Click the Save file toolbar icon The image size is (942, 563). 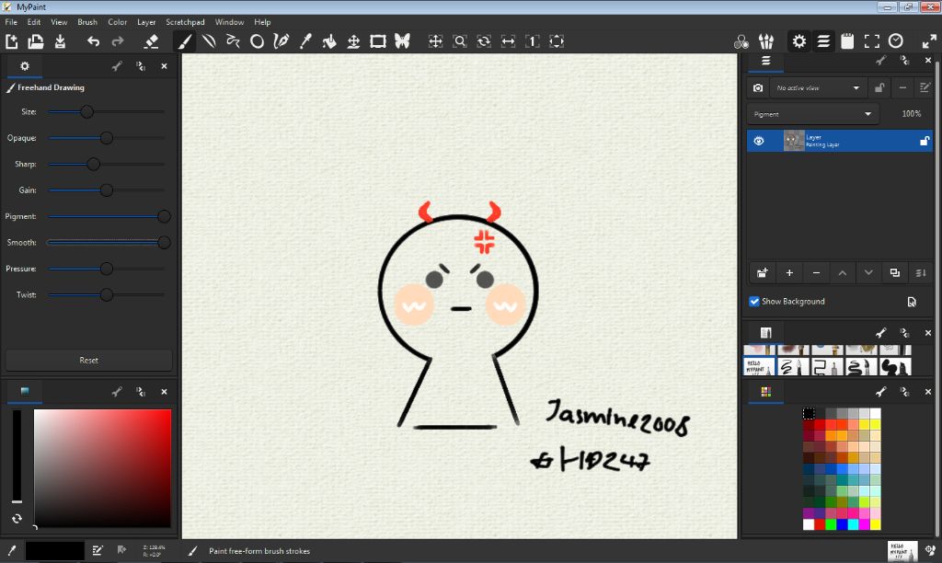click(60, 41)
